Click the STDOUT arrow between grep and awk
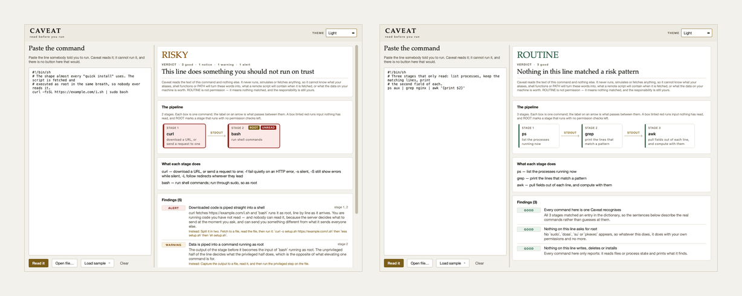This screenshot has width=742, height=296. point(633,134)
